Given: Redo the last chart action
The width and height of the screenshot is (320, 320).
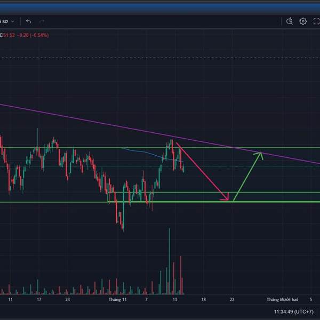Looking at the screenshot, I should [x=42, y=21].
